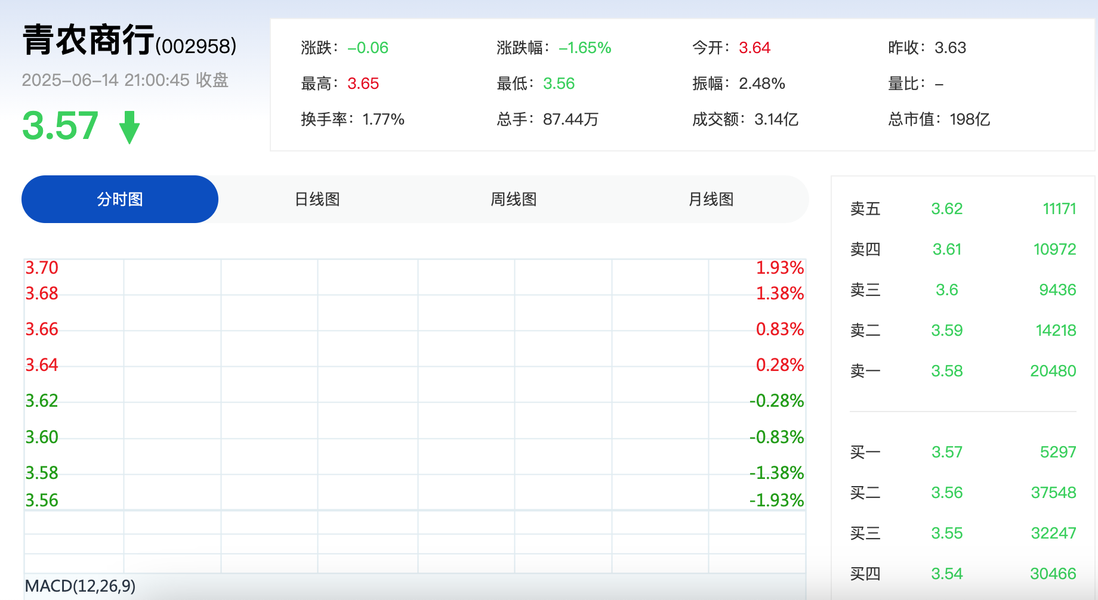Click the 总市值 value 198亿
This screenshot has width=1098, height=600.
[x=969, y=119]
